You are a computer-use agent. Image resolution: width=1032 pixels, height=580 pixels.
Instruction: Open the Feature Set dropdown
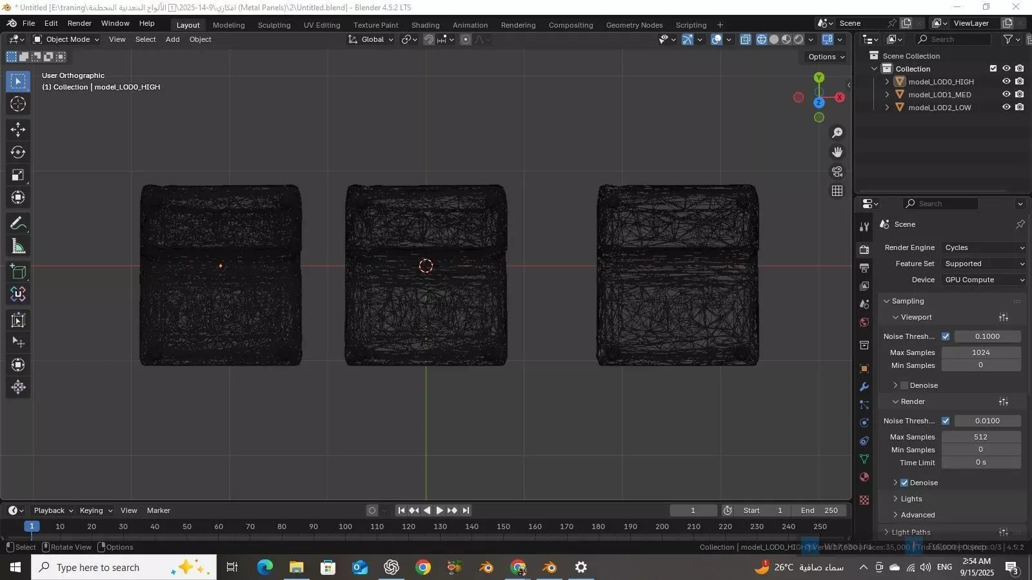(x=984, y=264)
